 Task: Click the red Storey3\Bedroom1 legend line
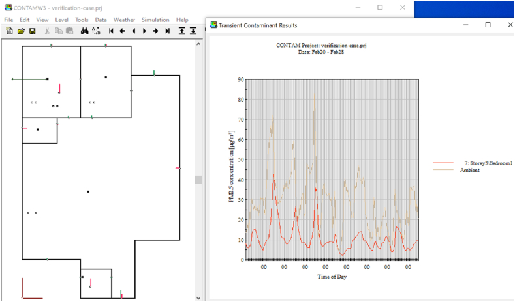(443, 163)
